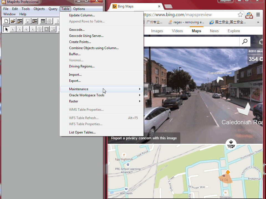
Task: Open the Chrome hamburger menu
Action: point(258,15)
